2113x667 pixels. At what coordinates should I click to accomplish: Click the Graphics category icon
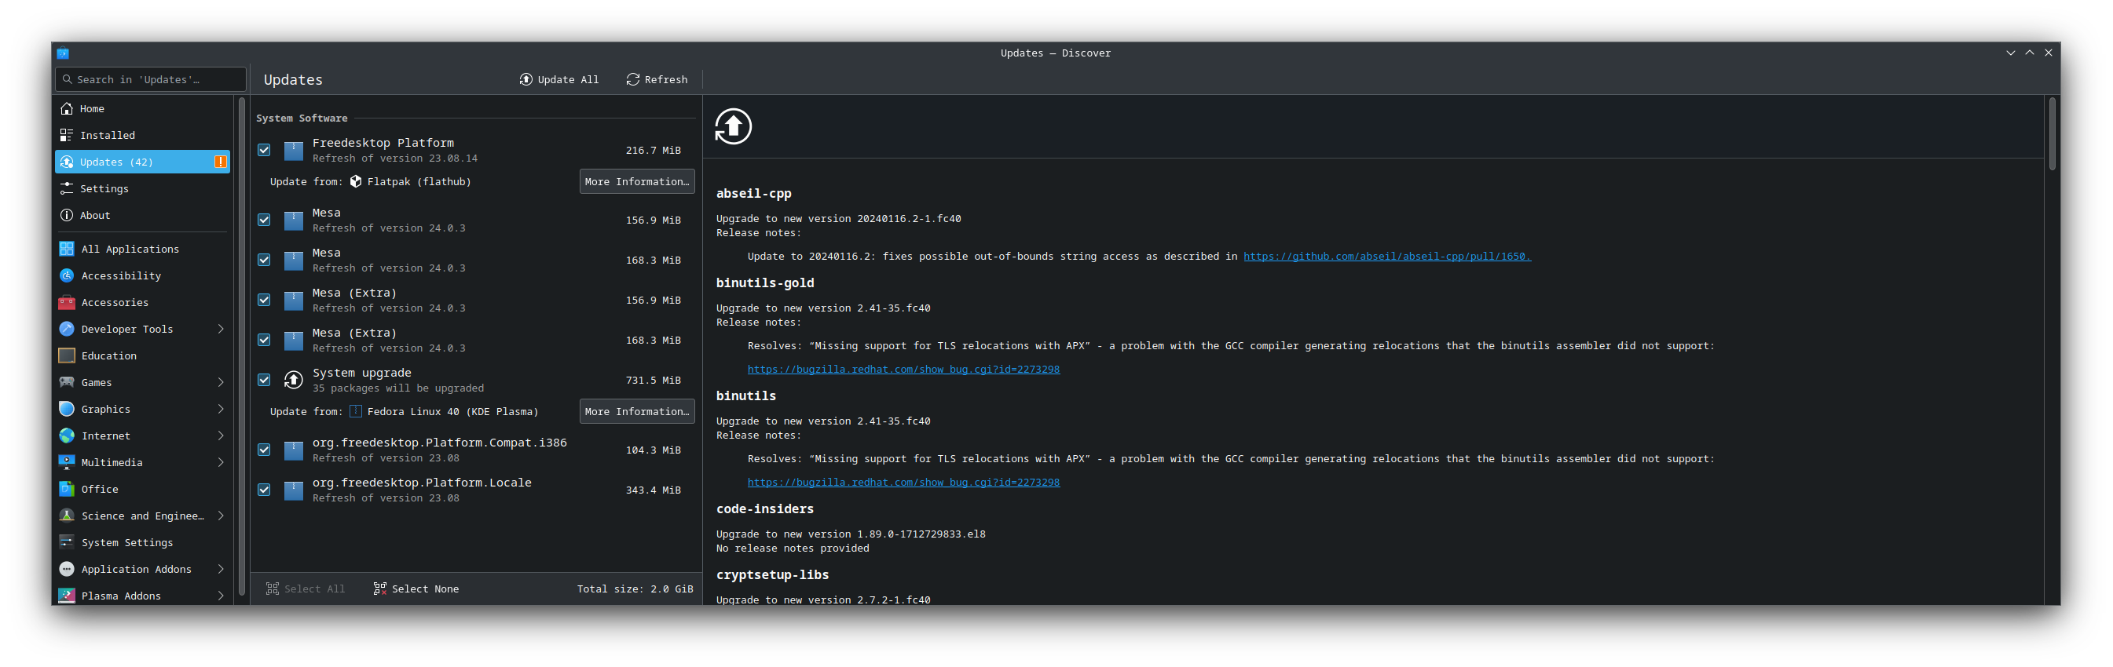[x=68, y=409]
